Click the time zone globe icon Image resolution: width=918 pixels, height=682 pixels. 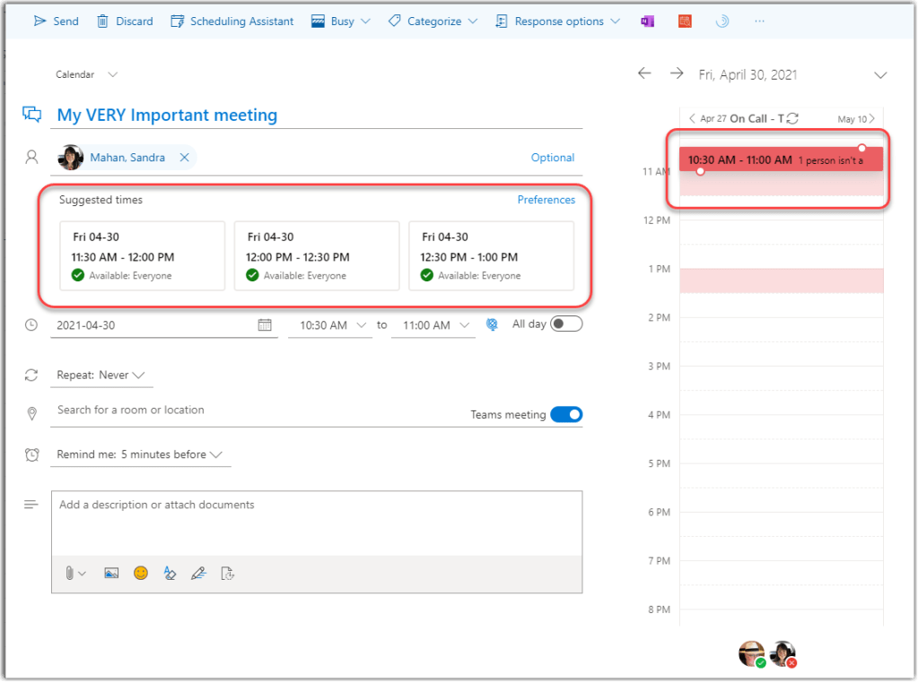492,325
